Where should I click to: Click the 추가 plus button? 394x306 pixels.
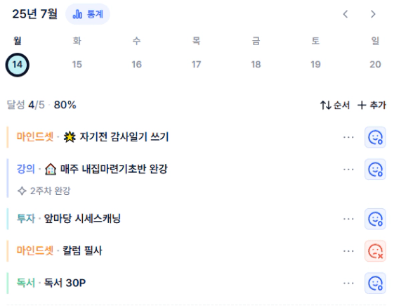click(372, 106)
